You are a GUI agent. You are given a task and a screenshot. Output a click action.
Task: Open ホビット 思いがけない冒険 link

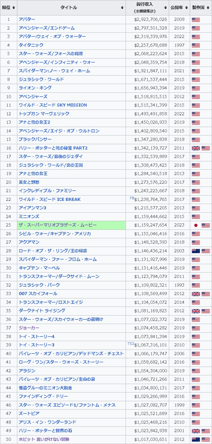coord(44,439)
